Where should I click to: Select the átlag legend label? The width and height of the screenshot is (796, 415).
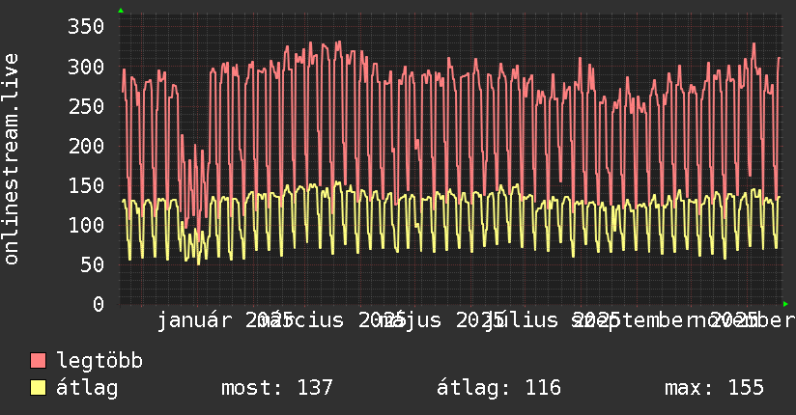[x=87, y=388]
